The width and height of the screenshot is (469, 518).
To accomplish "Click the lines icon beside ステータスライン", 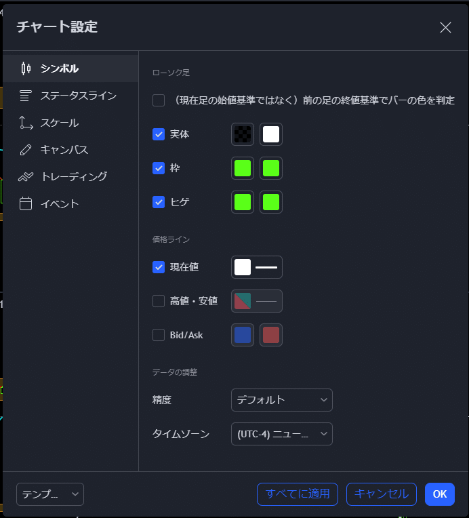I will tap(26, 96).
